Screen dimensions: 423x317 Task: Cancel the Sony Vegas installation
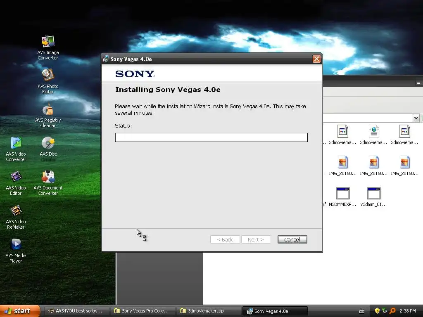(x=292, y=239)
